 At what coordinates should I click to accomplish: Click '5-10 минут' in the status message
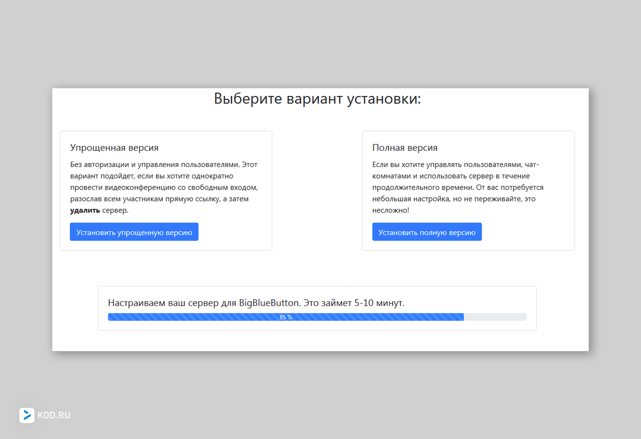click(x=379, y=303)
